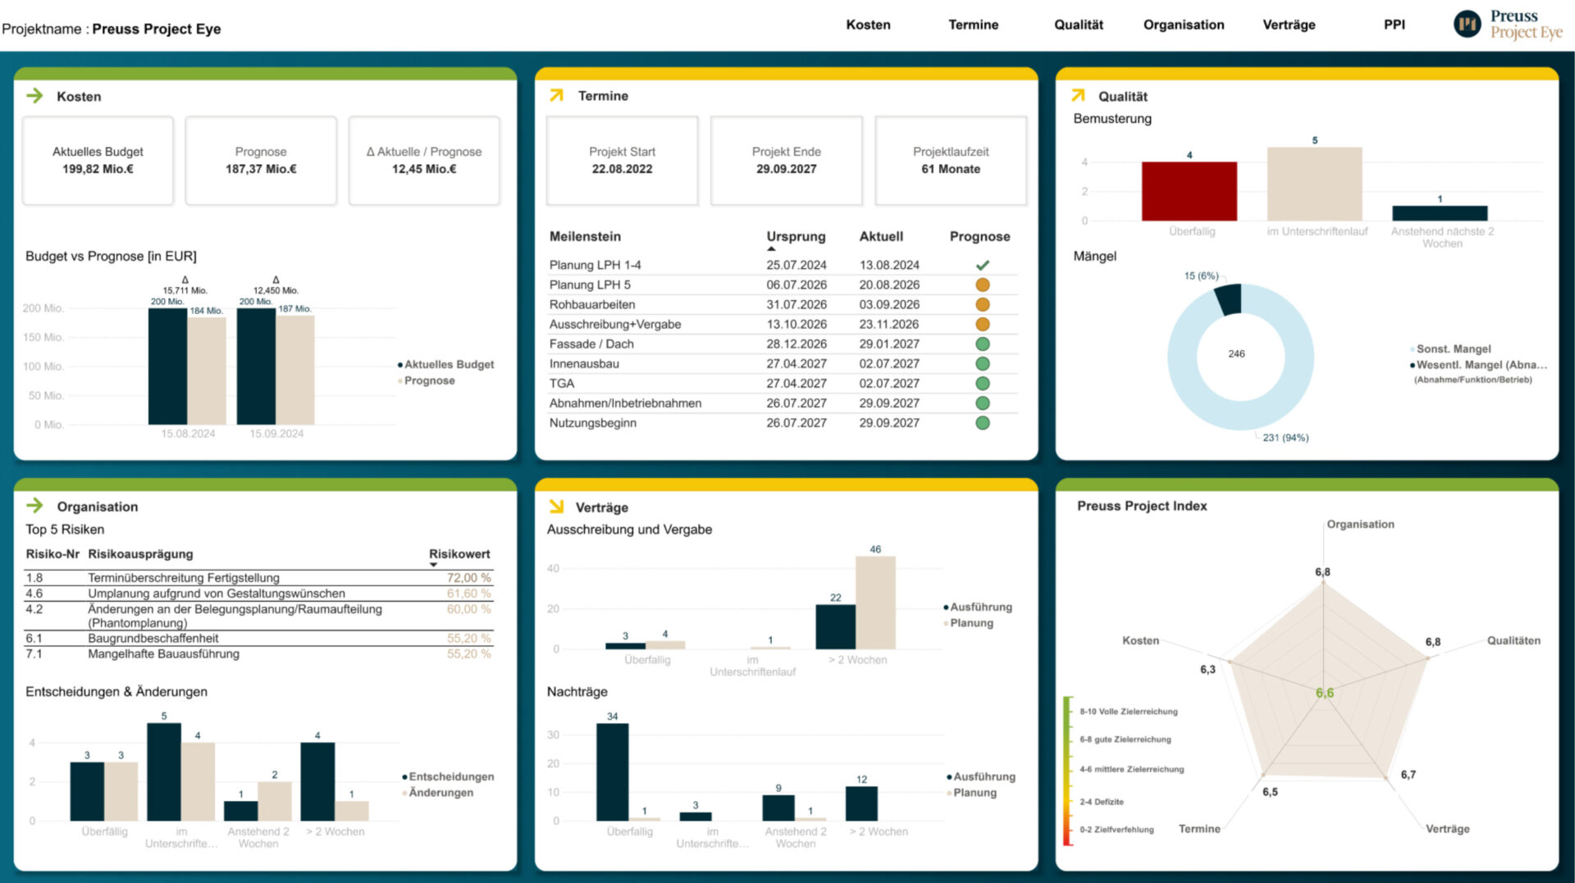This screenshot has width=1575, height=883.
Task: Click the Risikoausprägung column header
Action: 140,553
